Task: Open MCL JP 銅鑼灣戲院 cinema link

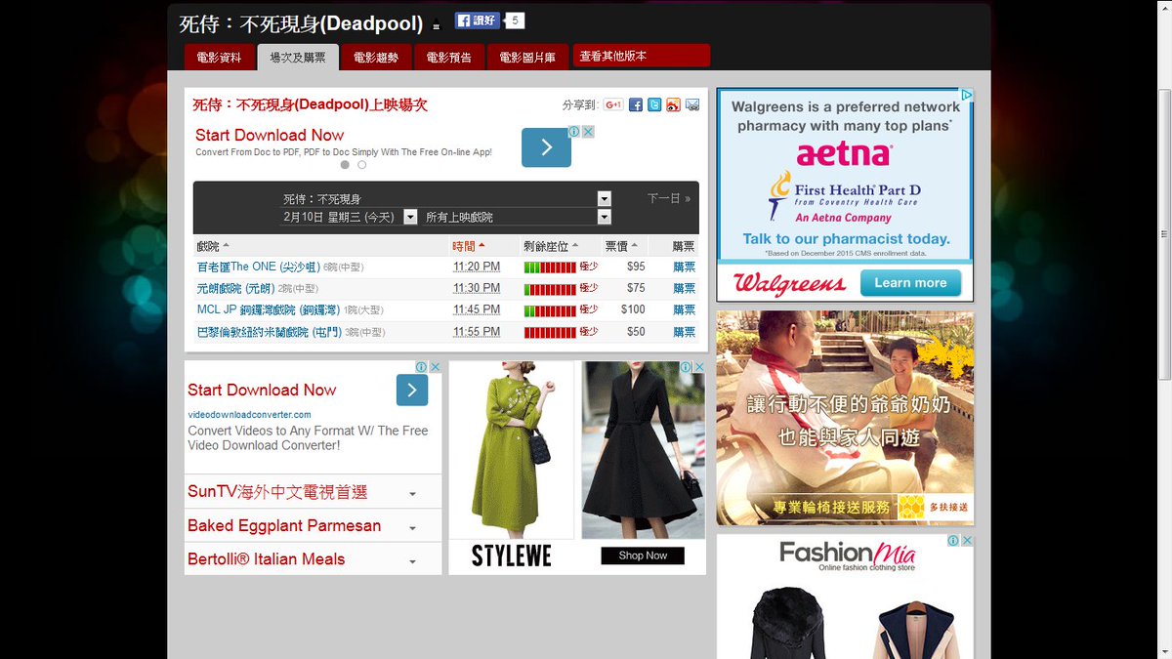Action: pyautogui.click(x=269, y=309)
